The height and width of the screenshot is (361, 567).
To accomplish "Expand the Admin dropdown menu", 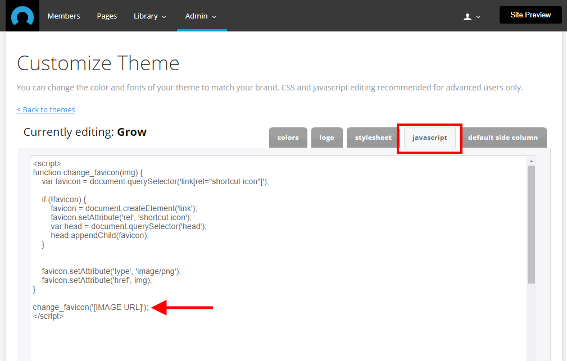I will pos(201,16).
